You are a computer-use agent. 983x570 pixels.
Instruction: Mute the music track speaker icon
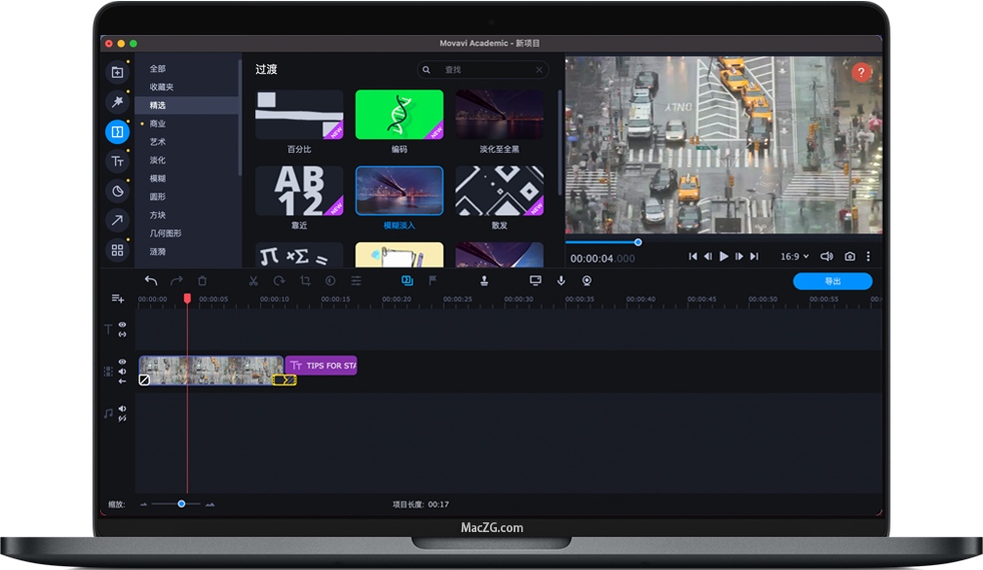(122, 409)
